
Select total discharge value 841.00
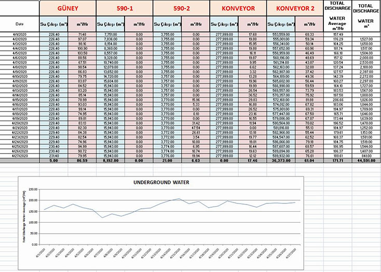(x=366, y=156)
